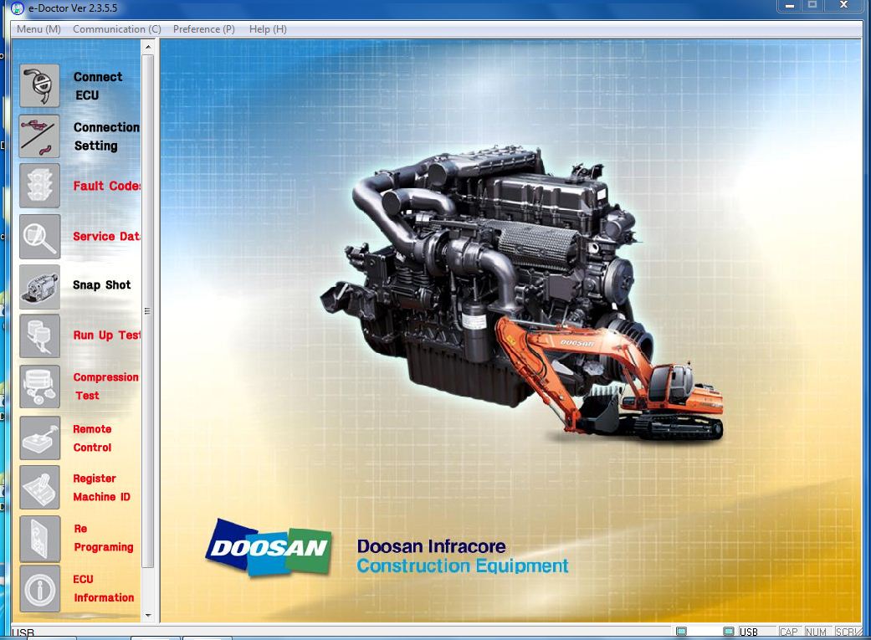
Task: Click the sidebar scroll up arrow
Action: pos(148,48)
